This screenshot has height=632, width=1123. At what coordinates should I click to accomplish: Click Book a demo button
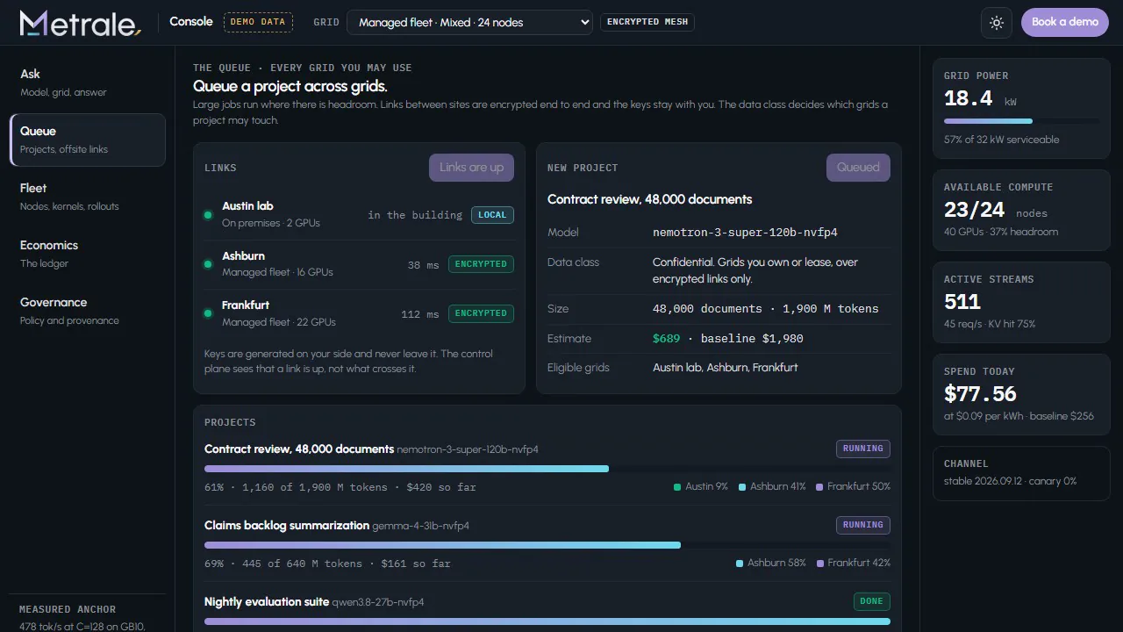(1065, 22)
